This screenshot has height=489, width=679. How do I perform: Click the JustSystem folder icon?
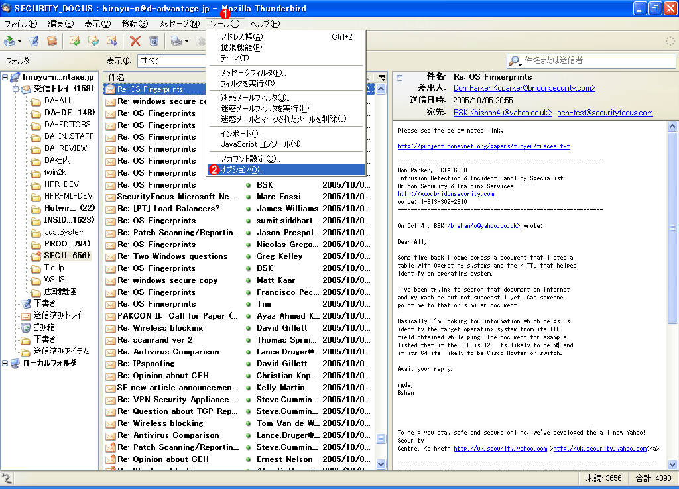coord(36,233)
